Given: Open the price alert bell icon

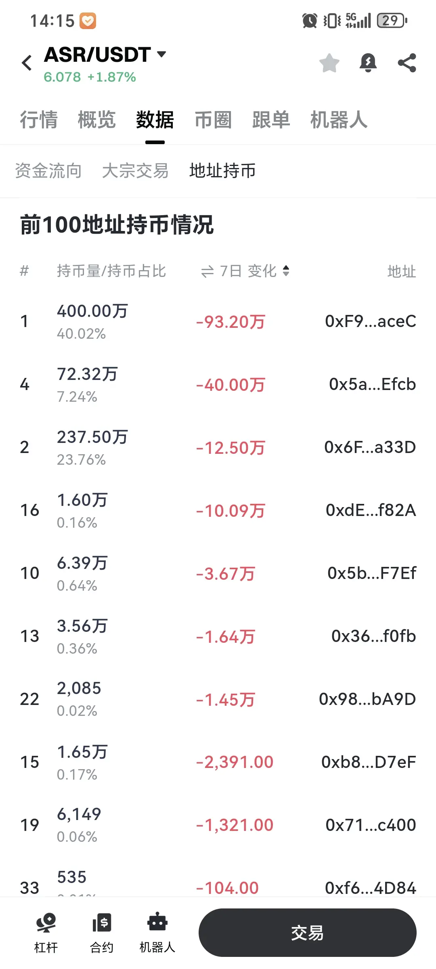Looking at the screenshot, I should [368, 63].
